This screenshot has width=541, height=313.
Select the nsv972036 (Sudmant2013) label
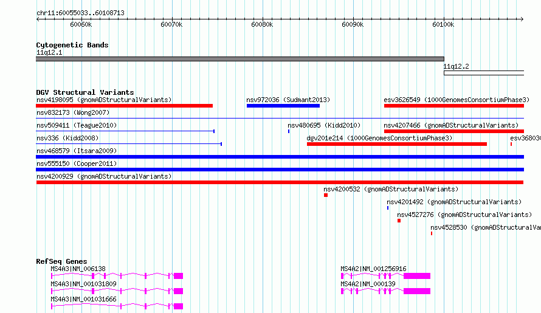coord(288,100)
